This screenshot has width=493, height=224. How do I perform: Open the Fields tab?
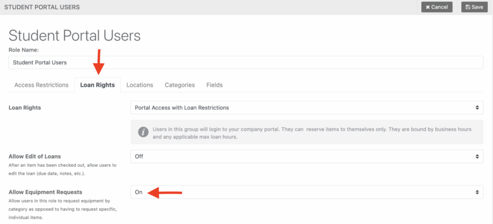pos(214,85)
